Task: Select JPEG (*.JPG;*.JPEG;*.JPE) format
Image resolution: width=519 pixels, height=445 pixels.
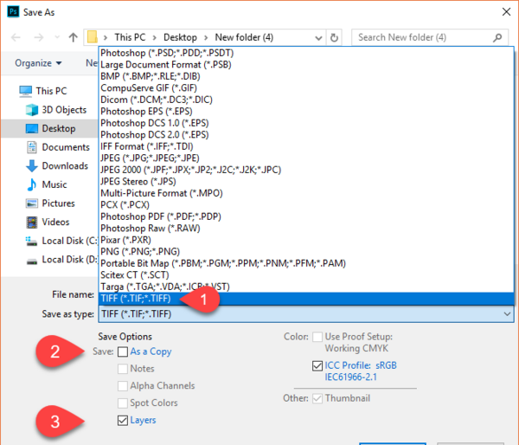Action: click(306, 158)
